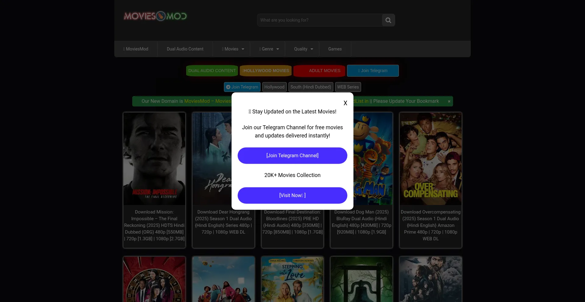The width and height of the screenshot is (585, 302).
Task: Click the 'Download Mission: Impossible – The Final Reckoning' title link
Action: coord(154,225)
